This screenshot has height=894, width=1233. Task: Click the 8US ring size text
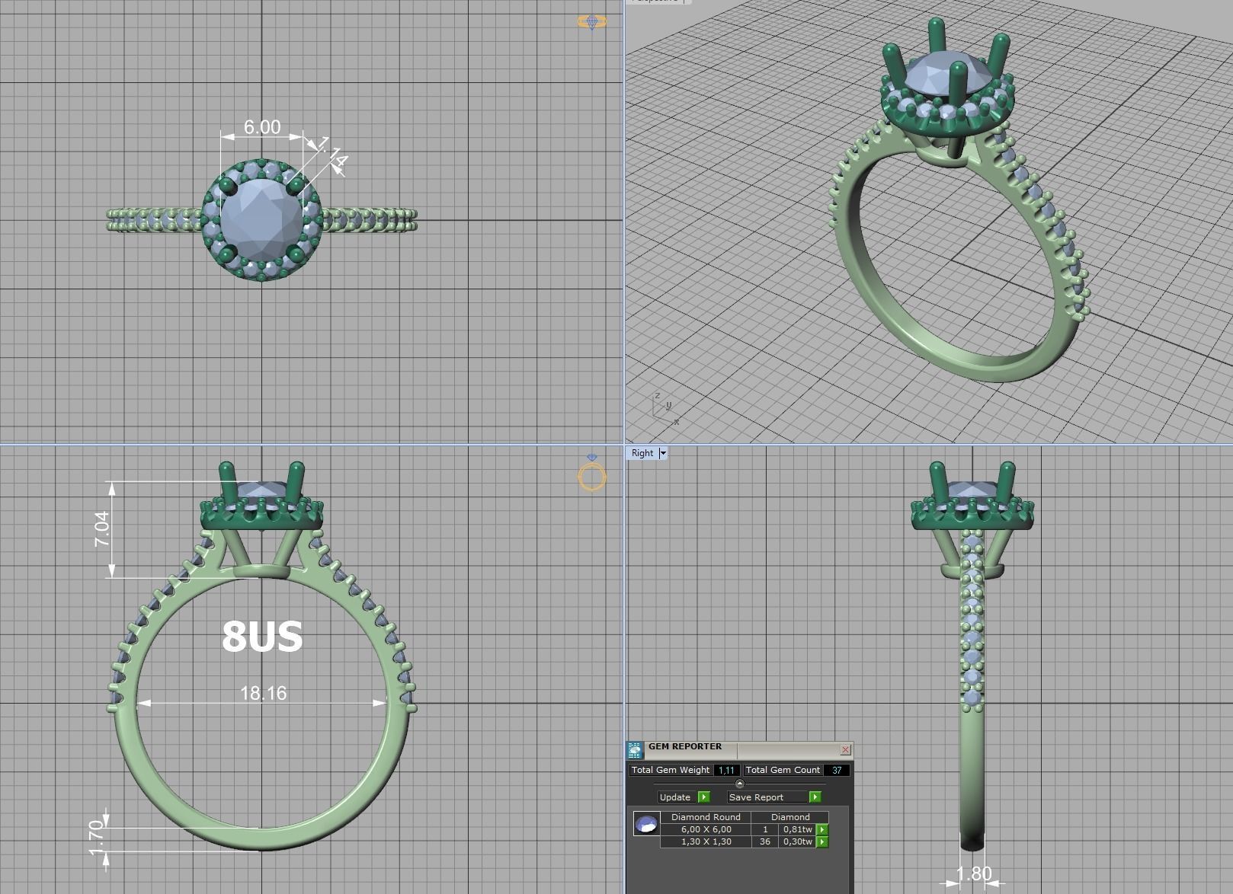[x=262, y=637]
